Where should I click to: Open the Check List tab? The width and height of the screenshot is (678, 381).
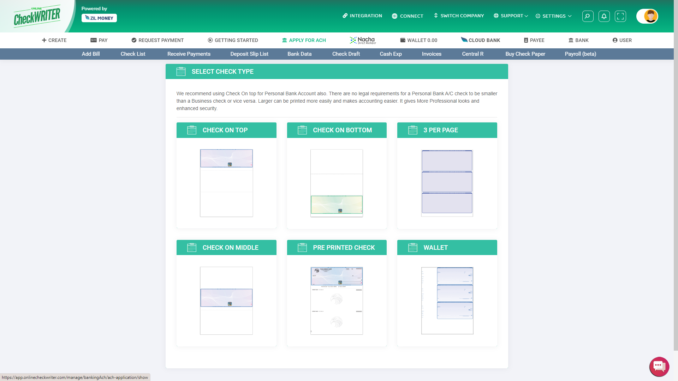click(133, 54)
